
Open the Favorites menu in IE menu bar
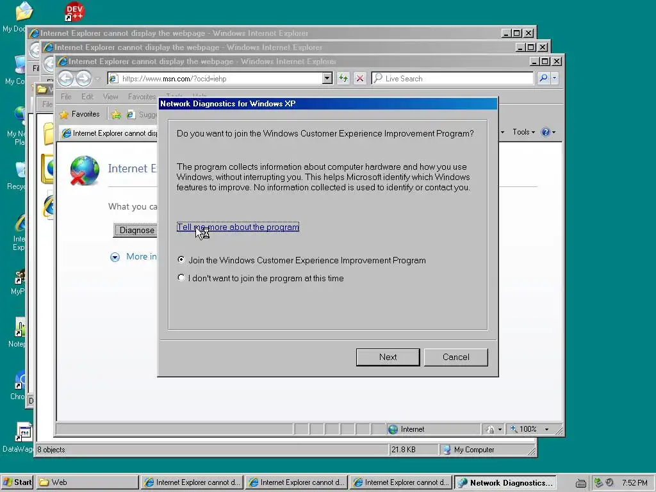pos(142,97)
